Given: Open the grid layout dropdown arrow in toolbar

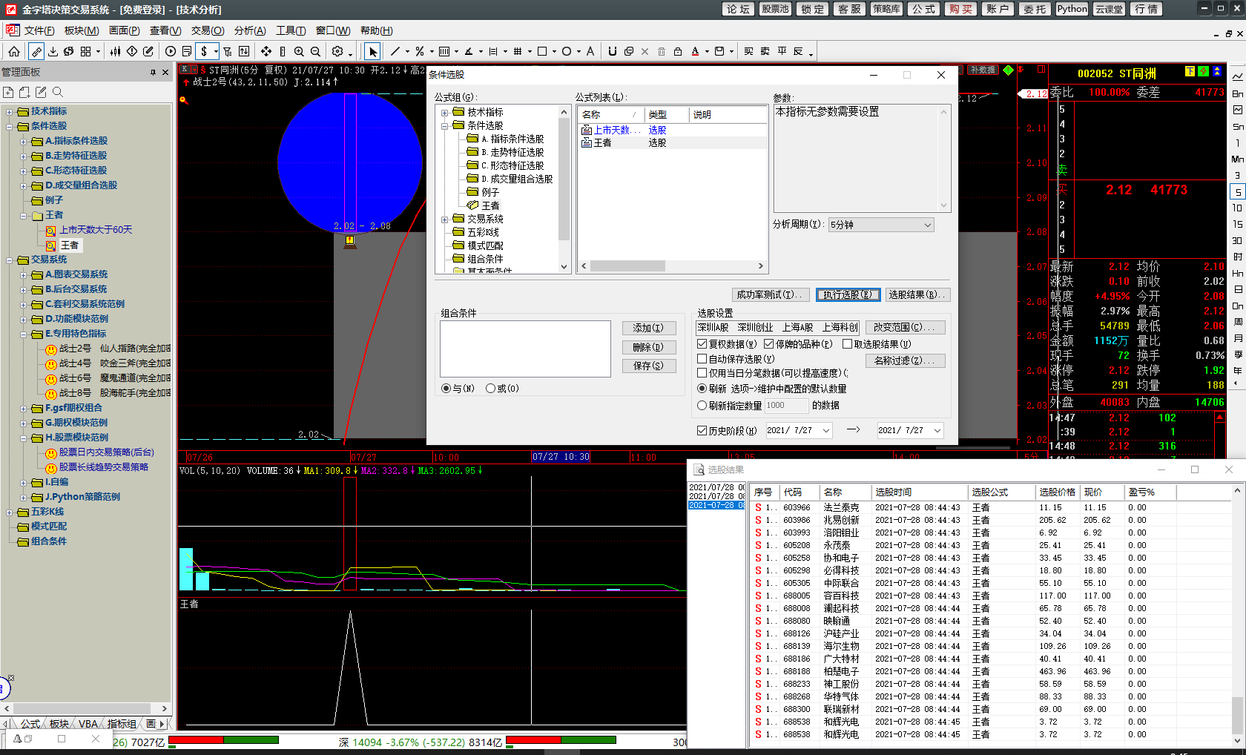Looking at the screenshot, I should [98, 52].
